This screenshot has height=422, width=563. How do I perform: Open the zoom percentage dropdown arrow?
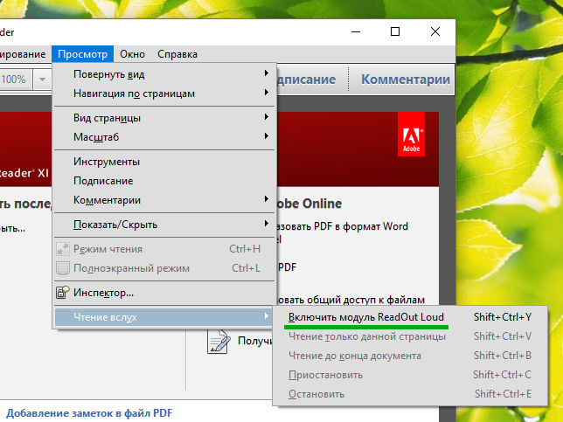(x=42, y=80)
